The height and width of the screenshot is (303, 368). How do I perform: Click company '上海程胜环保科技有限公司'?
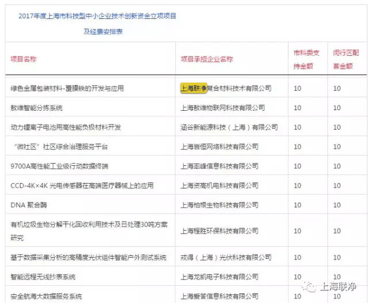point(219,231)
